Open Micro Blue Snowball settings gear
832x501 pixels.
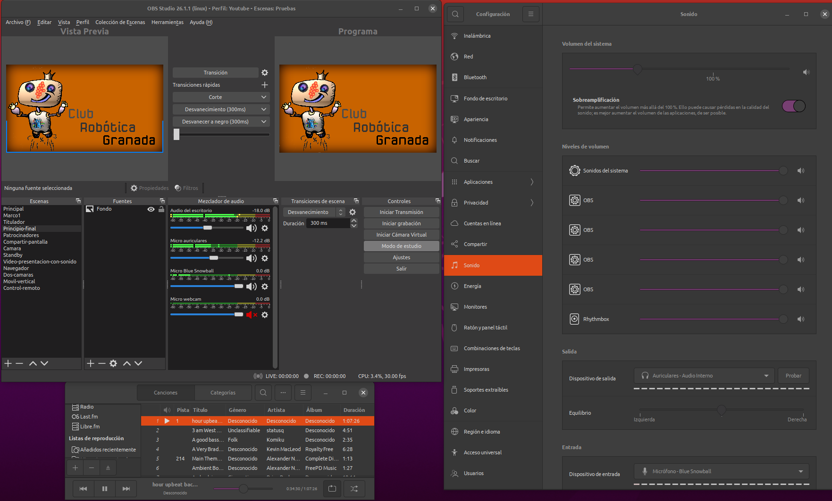[x=265, y=287]
